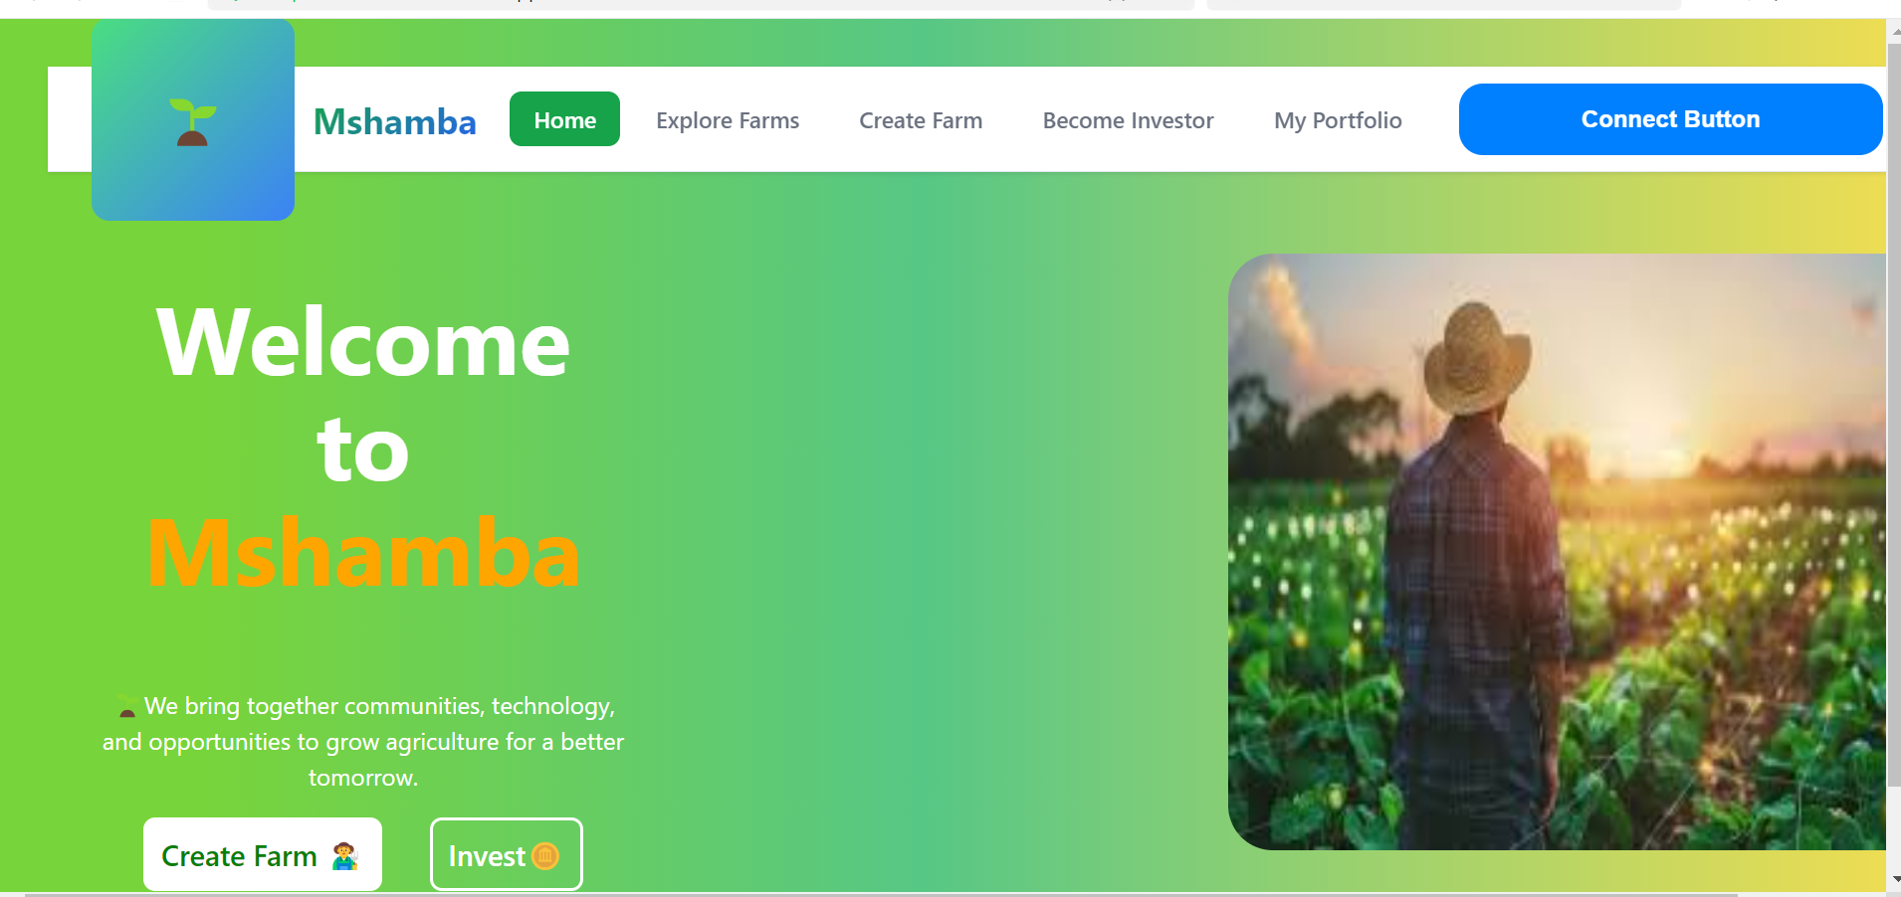The height and width of the screenshot is (897, 1901).
Task: Click the white Create Farm hero button
Action: pyautogui.click(x=263, y=854)
